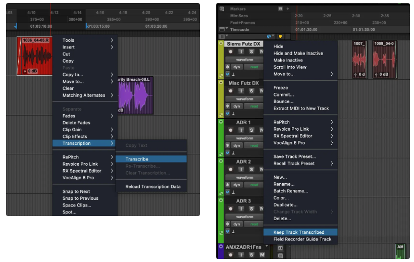The image size is (414, 262).
Task: Open the waveform view selector on ADR 1
Action: (244, 138)
